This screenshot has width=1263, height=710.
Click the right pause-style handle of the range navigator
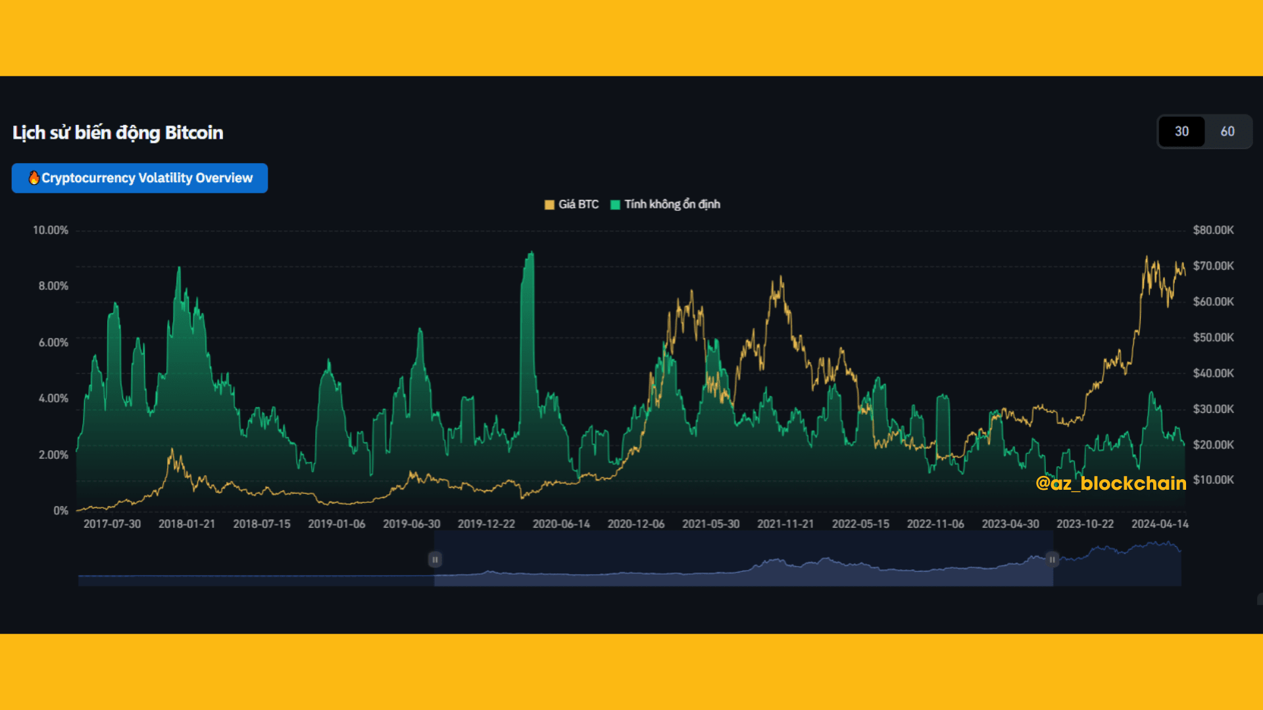pos(1052,559)
